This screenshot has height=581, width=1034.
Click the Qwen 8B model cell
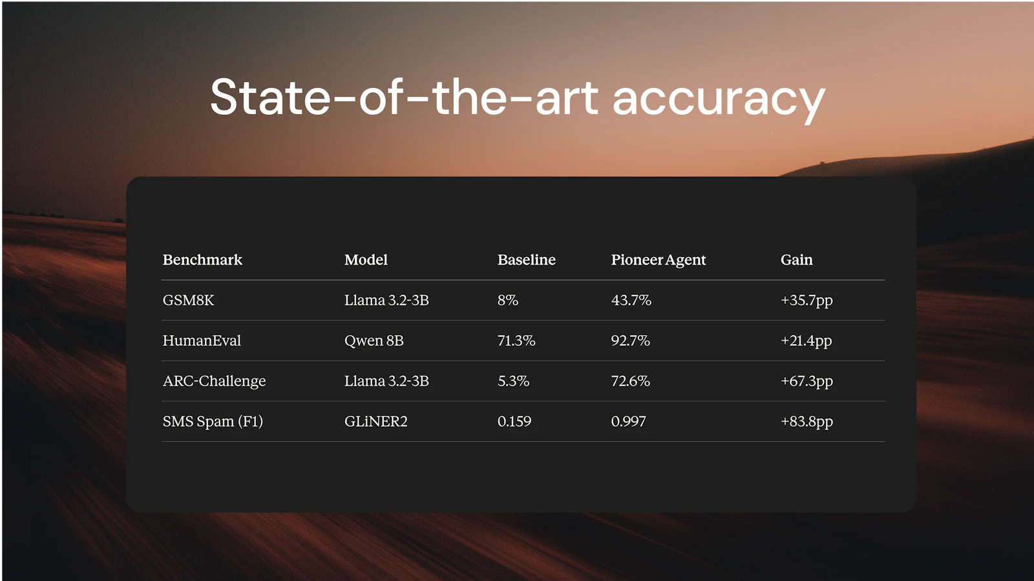[x=374, y=341]
